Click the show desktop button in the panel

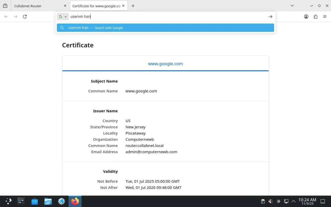(323, 201)
